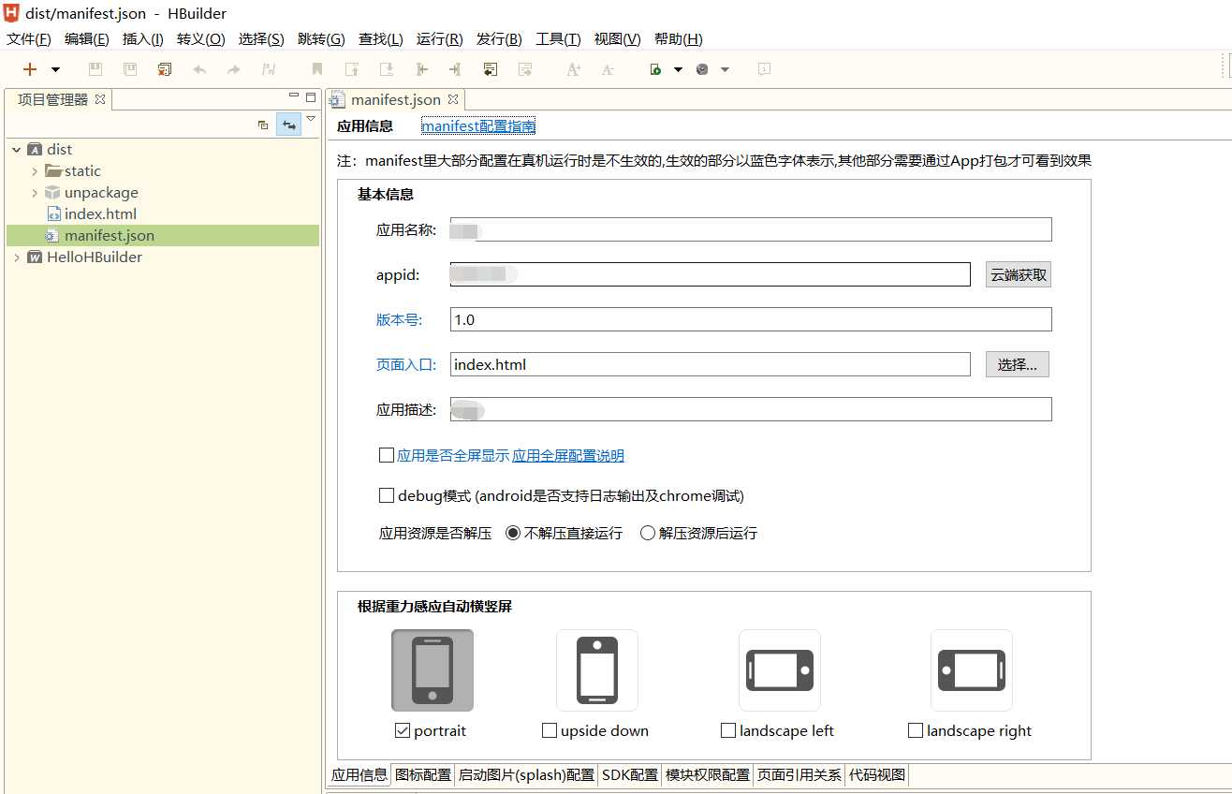This screenshot has height=794, width=1232.
Task: Minimize the project manager panel
Action: click(x=294, y=96)
